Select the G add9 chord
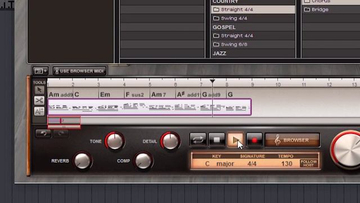The height and width of the screenshot is (203, 360). pos(211,94)
